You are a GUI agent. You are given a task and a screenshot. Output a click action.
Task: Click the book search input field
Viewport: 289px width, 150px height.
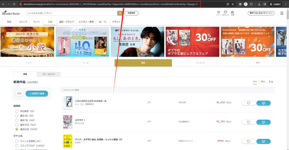[x=72, y=13]
